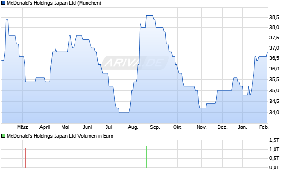This screenshot has height=172, width=287.
Task: Click the 36,5 price axis value
Action: [x=274, y=58]
